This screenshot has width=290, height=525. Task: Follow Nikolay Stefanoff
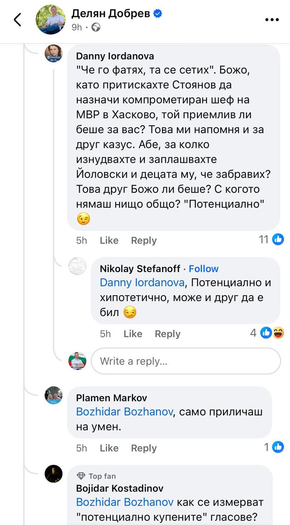203,269
